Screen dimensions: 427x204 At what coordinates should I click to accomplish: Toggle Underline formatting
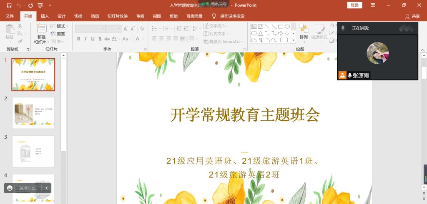[93, 39]
